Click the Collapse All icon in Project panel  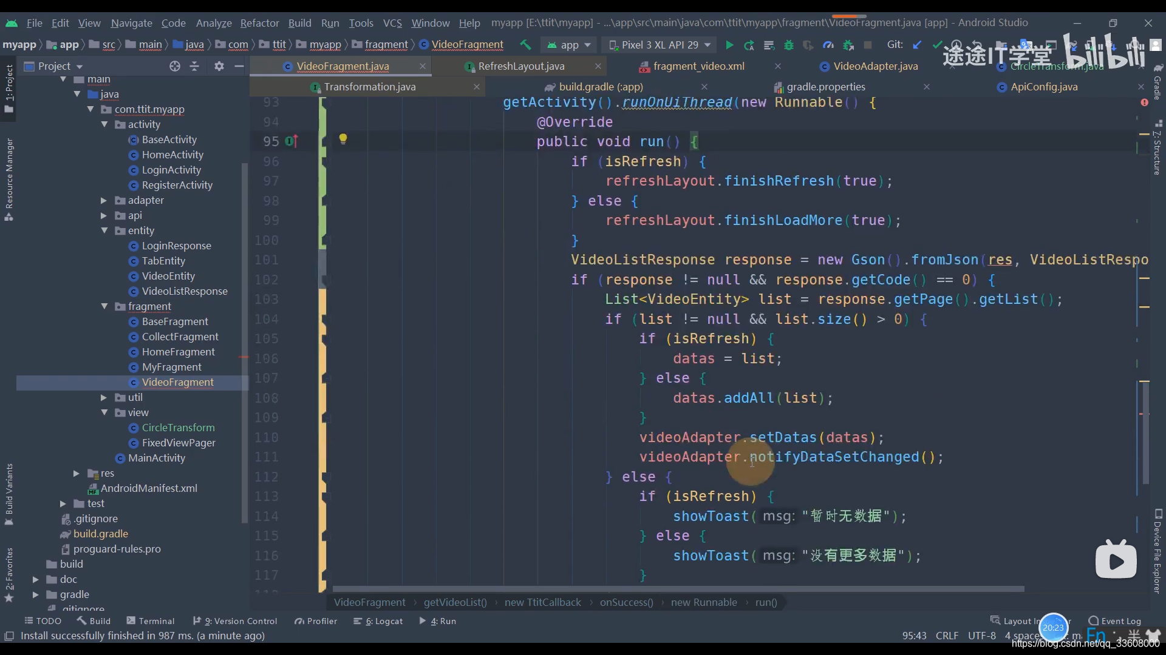(194, 66)
